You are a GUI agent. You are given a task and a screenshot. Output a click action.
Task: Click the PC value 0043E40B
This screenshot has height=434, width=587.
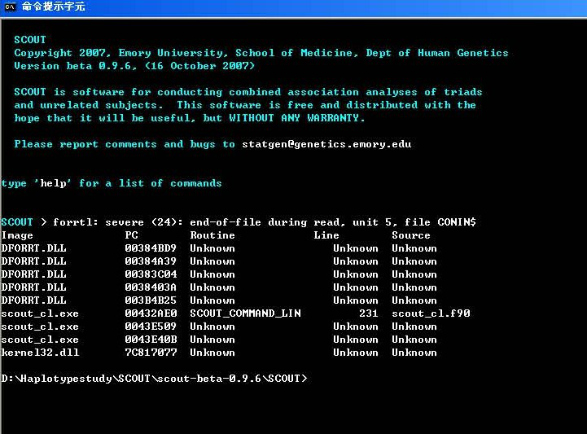coord(151,340)
